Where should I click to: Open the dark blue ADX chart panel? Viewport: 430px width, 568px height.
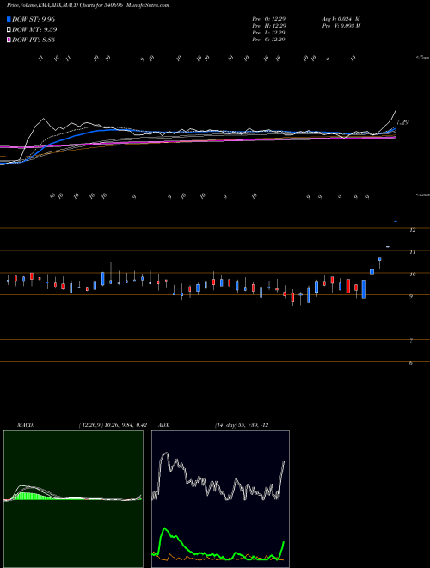[x=220, y=499]
